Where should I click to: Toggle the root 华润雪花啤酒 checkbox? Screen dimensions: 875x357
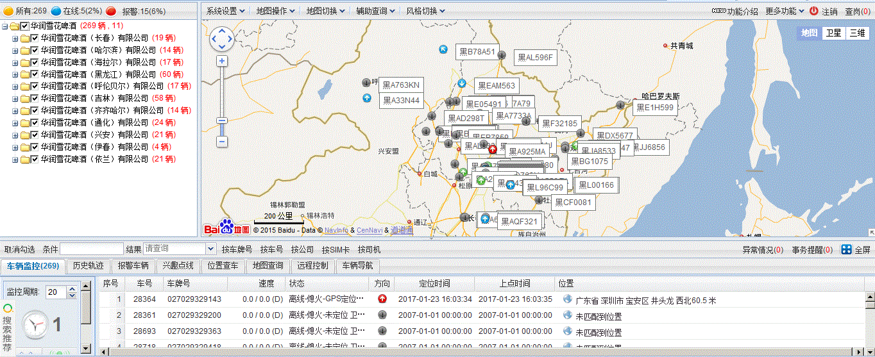(25, 26)
